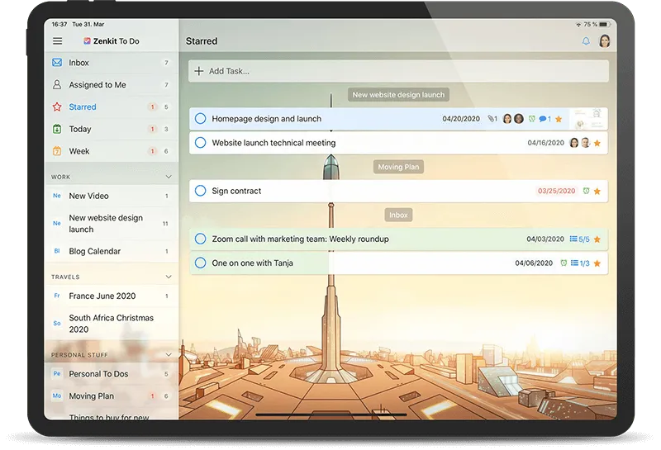661x450 pixels.
Task: Click the 'Moving Plan' group label
Action: (398, 167)
